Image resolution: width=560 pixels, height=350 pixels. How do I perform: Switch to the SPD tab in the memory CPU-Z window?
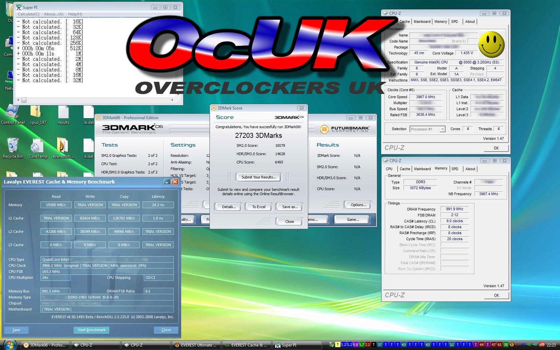pos(455,169)
